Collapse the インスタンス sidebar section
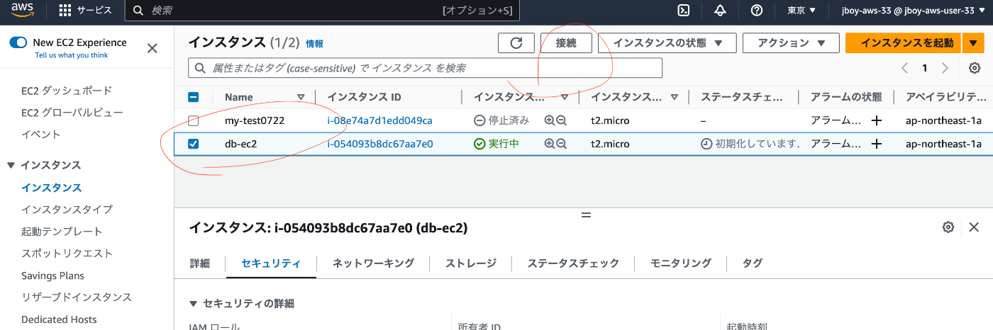This screenshot has width=993, height=330. tap(11, 166)
